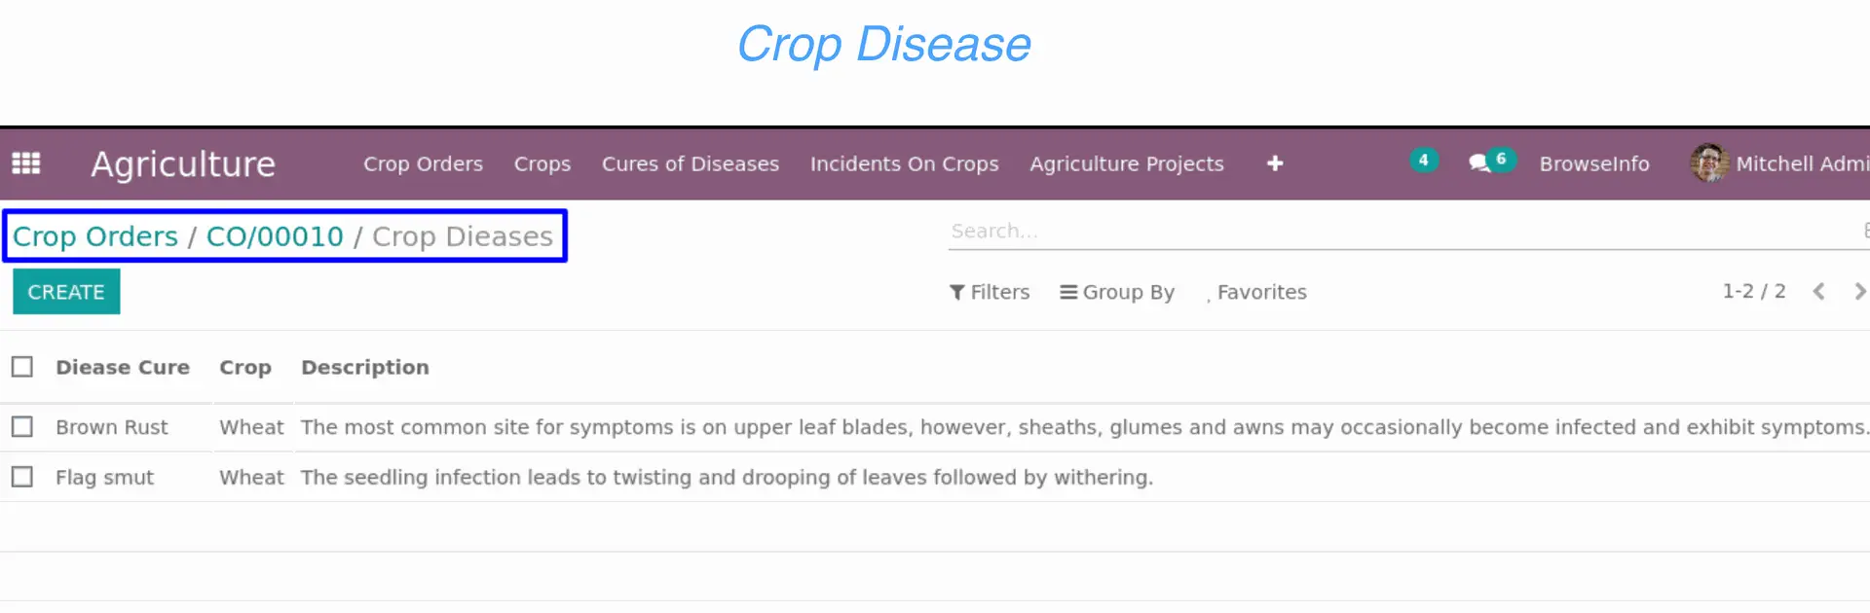Open the Incidents On Crops menu

point(905,163)
